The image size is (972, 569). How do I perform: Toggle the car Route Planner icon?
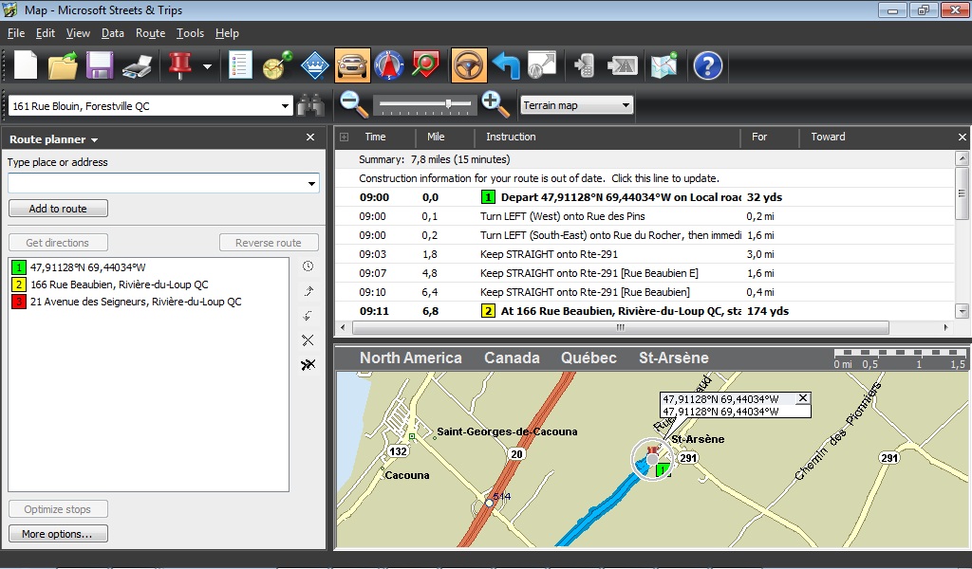pyautogui.click(x=352, y=65)
